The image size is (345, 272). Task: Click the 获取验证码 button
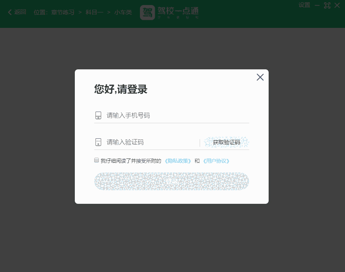(226, 142)
